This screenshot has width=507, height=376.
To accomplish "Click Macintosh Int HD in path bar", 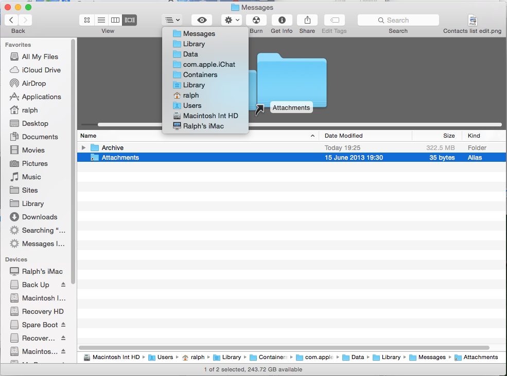I will 112,358.
